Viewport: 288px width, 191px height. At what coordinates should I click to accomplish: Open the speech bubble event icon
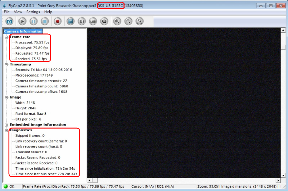104,21
